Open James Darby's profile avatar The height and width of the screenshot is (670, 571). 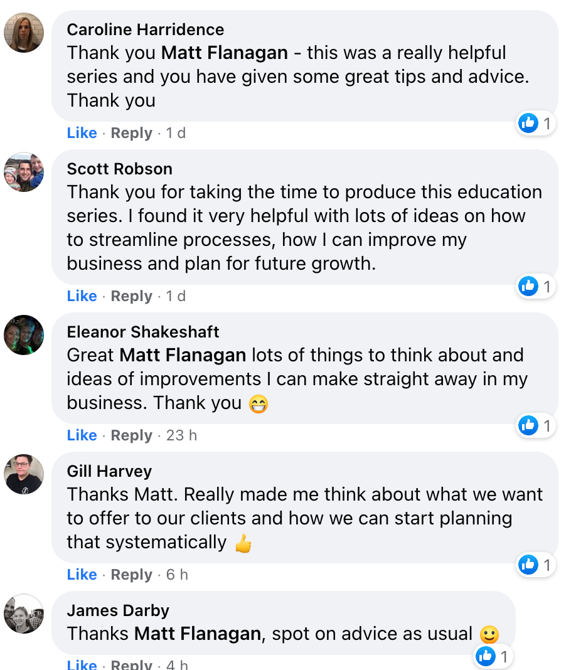pyautogui.click(x=24, y=614)
